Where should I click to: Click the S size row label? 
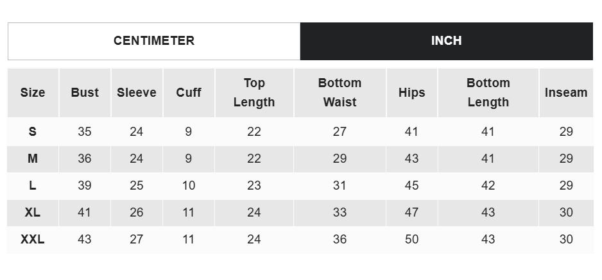[x=33, y=132]
